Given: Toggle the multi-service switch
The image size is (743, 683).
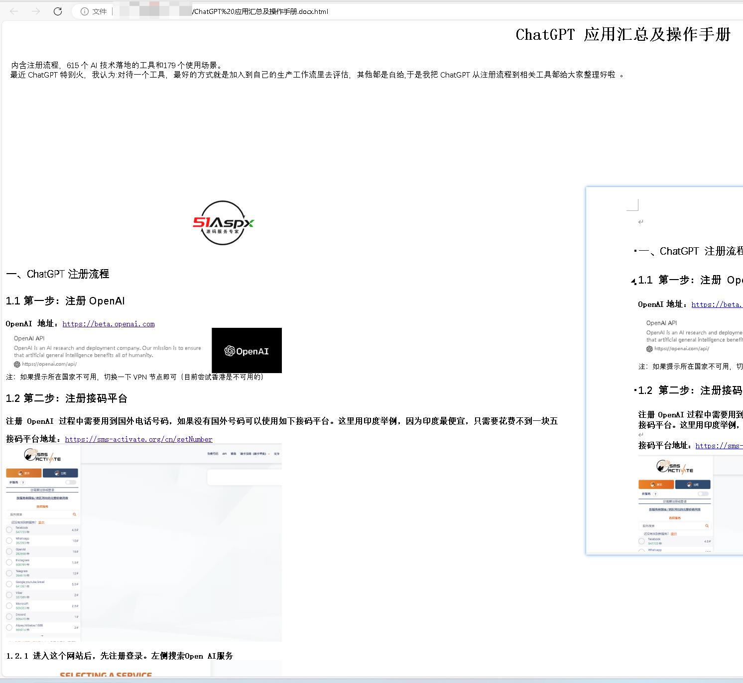Looking at the screenshot, I should [x=71, y=482].
